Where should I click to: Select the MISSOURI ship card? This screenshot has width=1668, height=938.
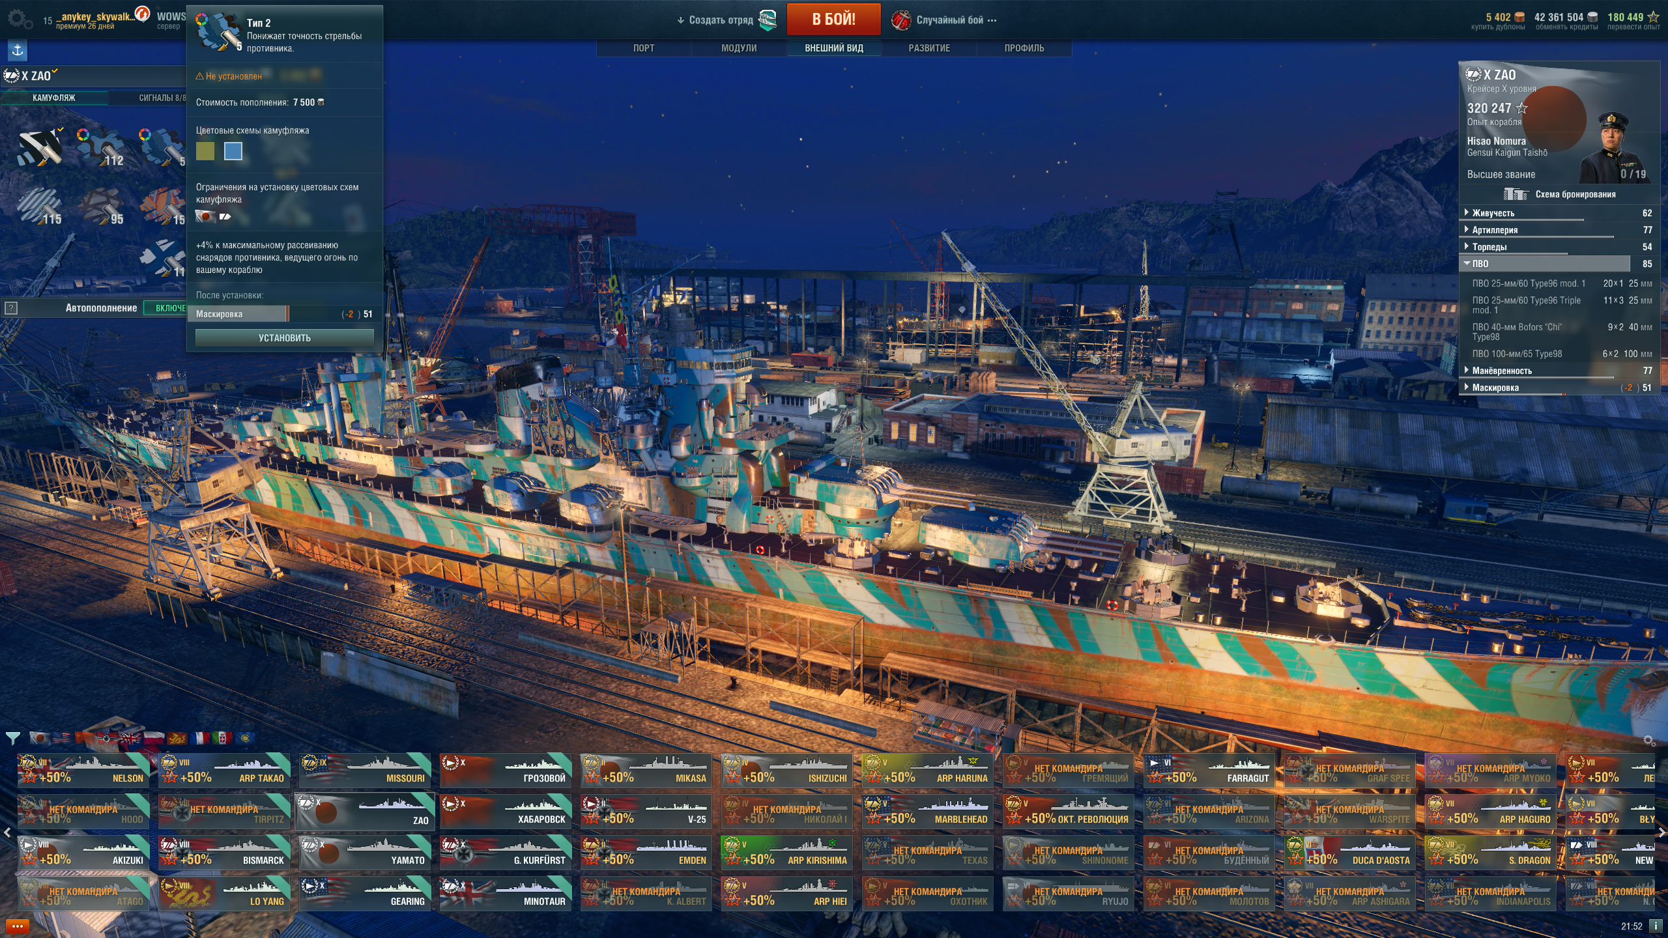click(x=365, y=770)
